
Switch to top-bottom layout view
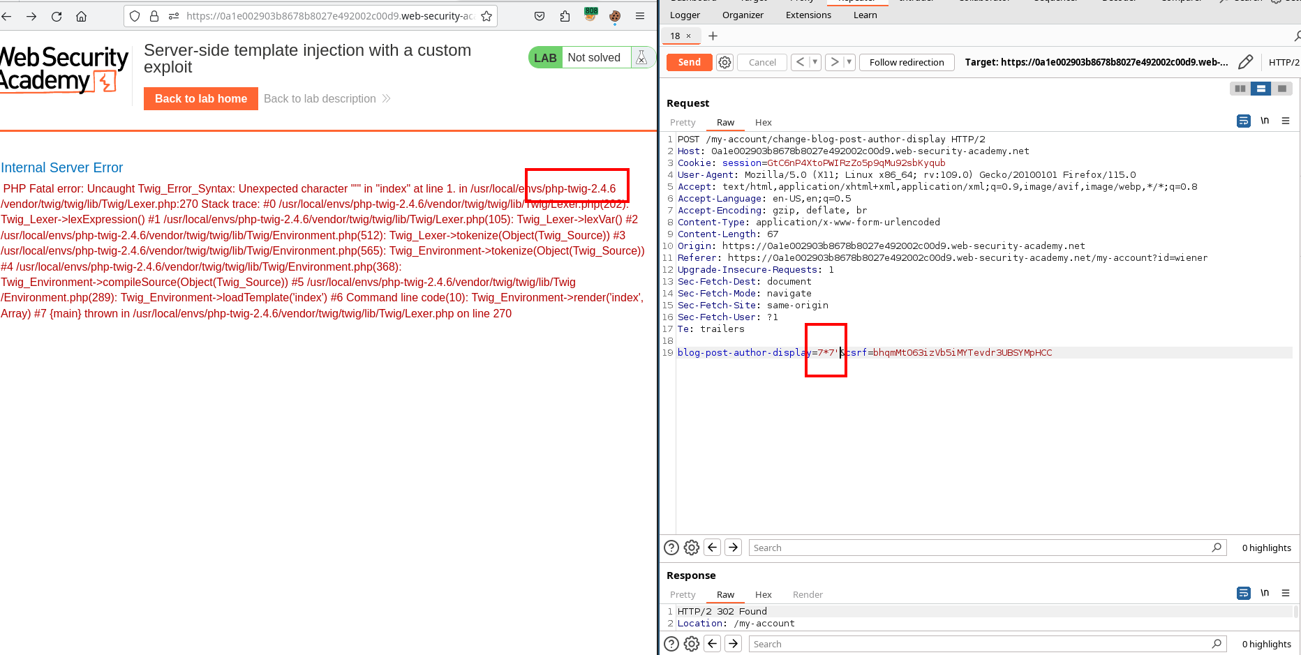1261,89
